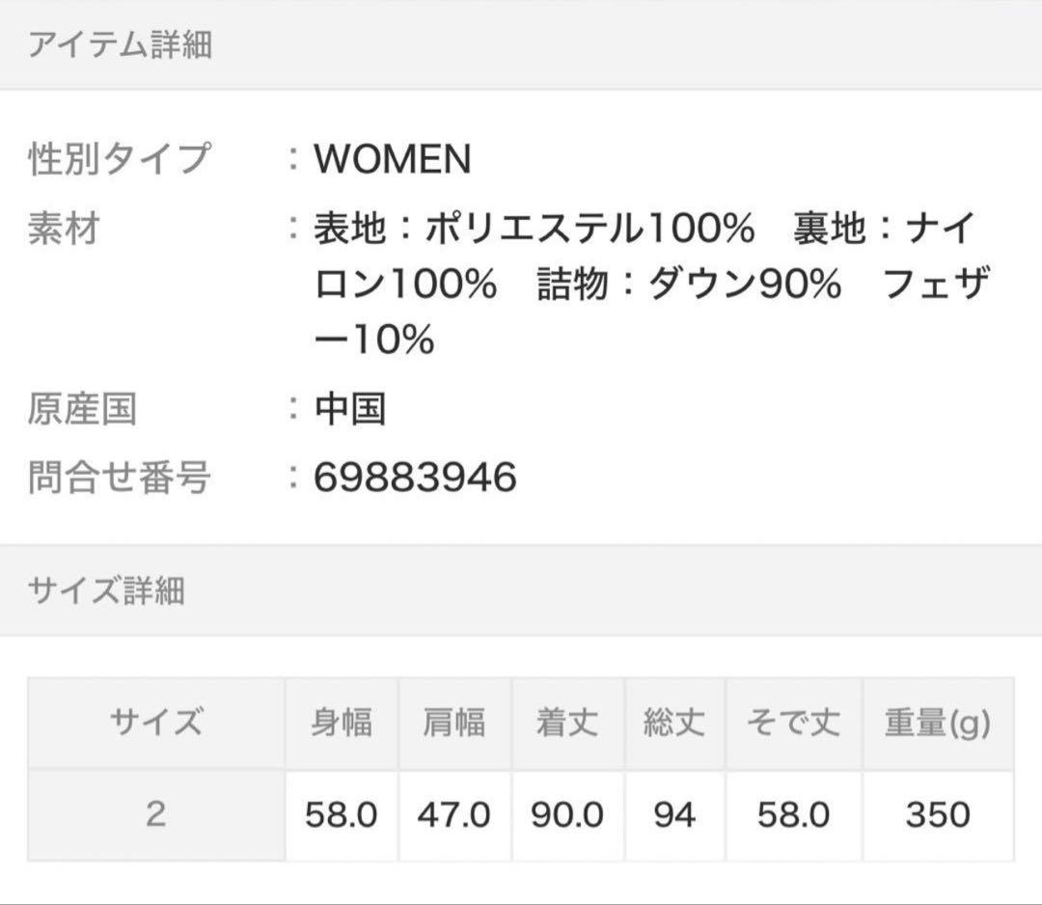The width and height of the screenshot is (1042, 905).
Task: Click the 身幅 column header
Action: (x=341, y=723)
